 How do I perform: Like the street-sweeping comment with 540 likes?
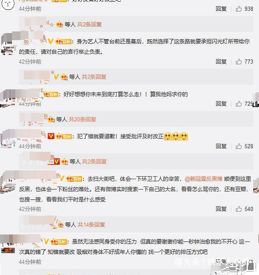pos(238,209)
